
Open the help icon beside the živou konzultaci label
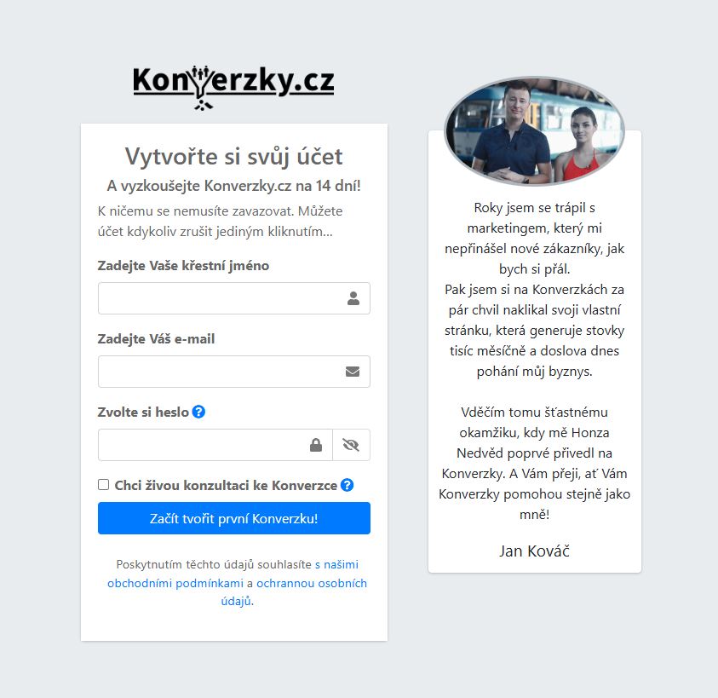tap(348, 485)
